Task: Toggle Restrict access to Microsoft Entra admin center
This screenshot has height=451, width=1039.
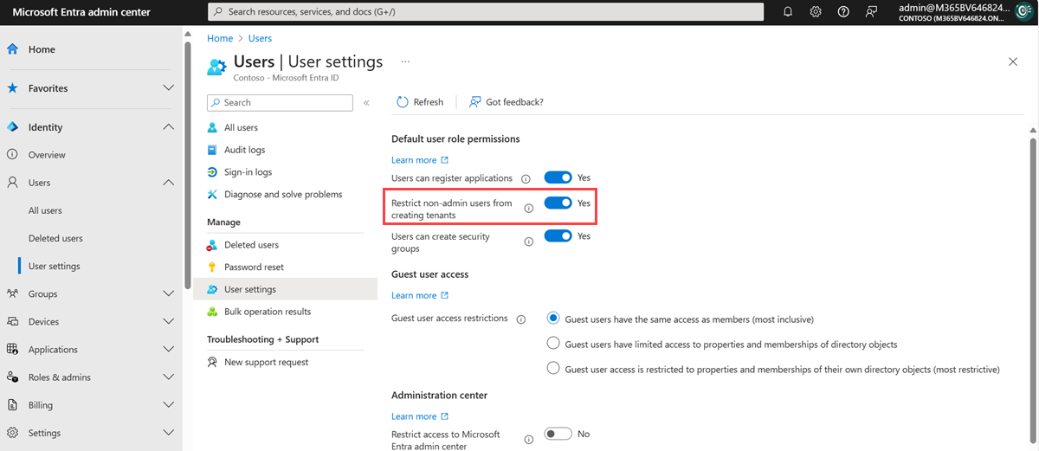Action: tap(558, 434)
